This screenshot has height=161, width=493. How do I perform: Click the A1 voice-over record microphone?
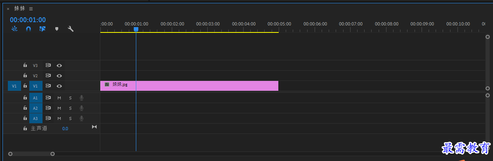click(81, 98)
